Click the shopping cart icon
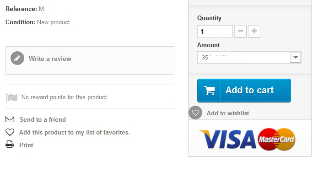The width and height of the screenshot is (334, 183). (x=210, y=91)
